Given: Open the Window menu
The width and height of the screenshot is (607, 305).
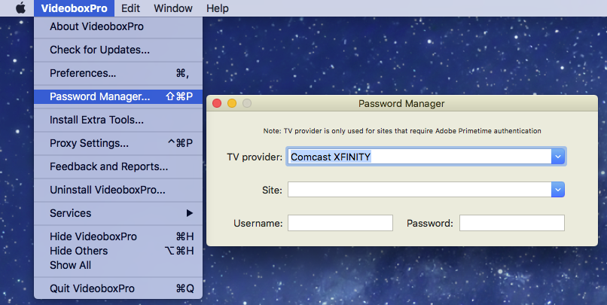Looking at the screenshot, I should click(x=173, y=8).
